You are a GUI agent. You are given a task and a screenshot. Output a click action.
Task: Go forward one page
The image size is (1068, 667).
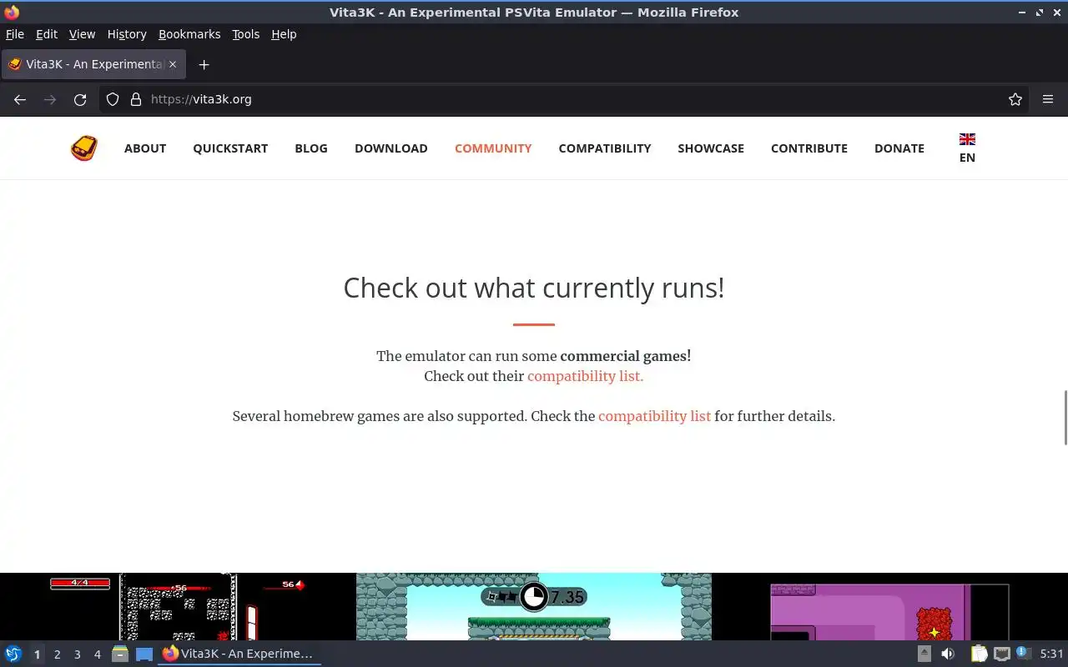coord(50,99)
